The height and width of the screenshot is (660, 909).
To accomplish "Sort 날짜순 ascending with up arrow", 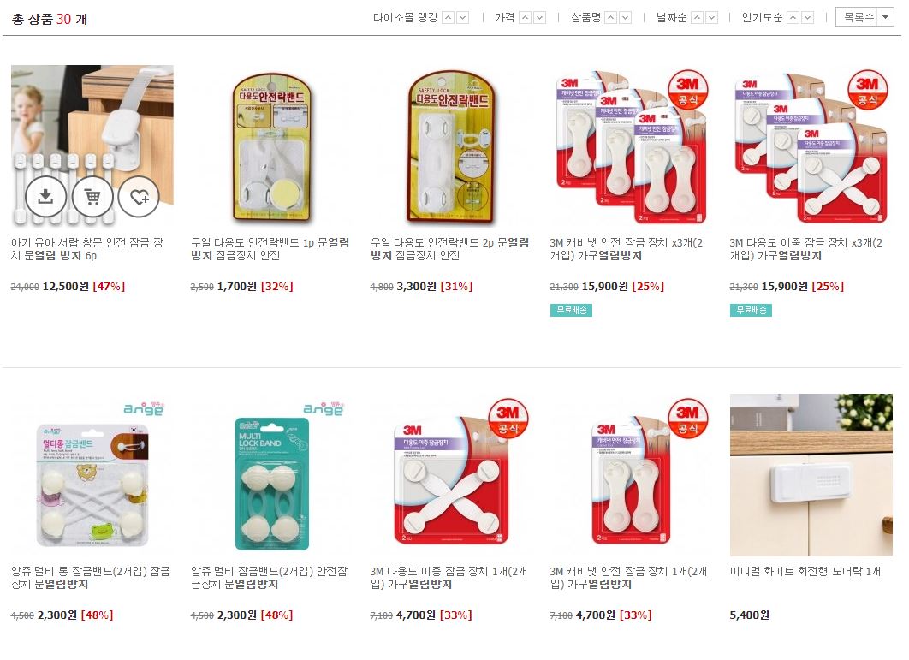I will (698, 18).
